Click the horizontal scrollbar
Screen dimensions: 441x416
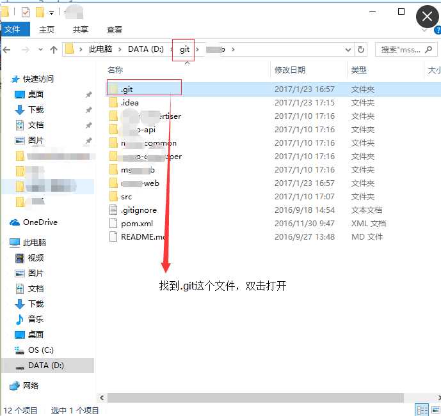(255, 397)
